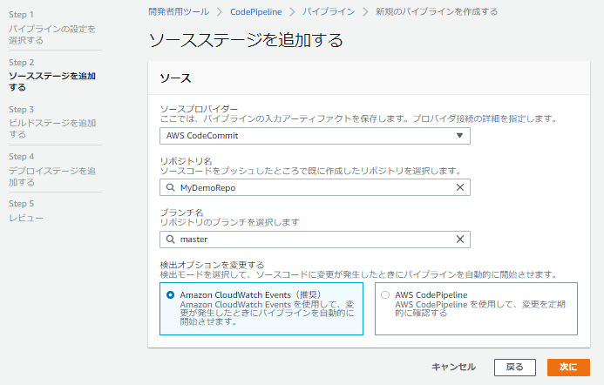
Task: Open パイプライン breadcrumb link
Action: tap(329, 12)
